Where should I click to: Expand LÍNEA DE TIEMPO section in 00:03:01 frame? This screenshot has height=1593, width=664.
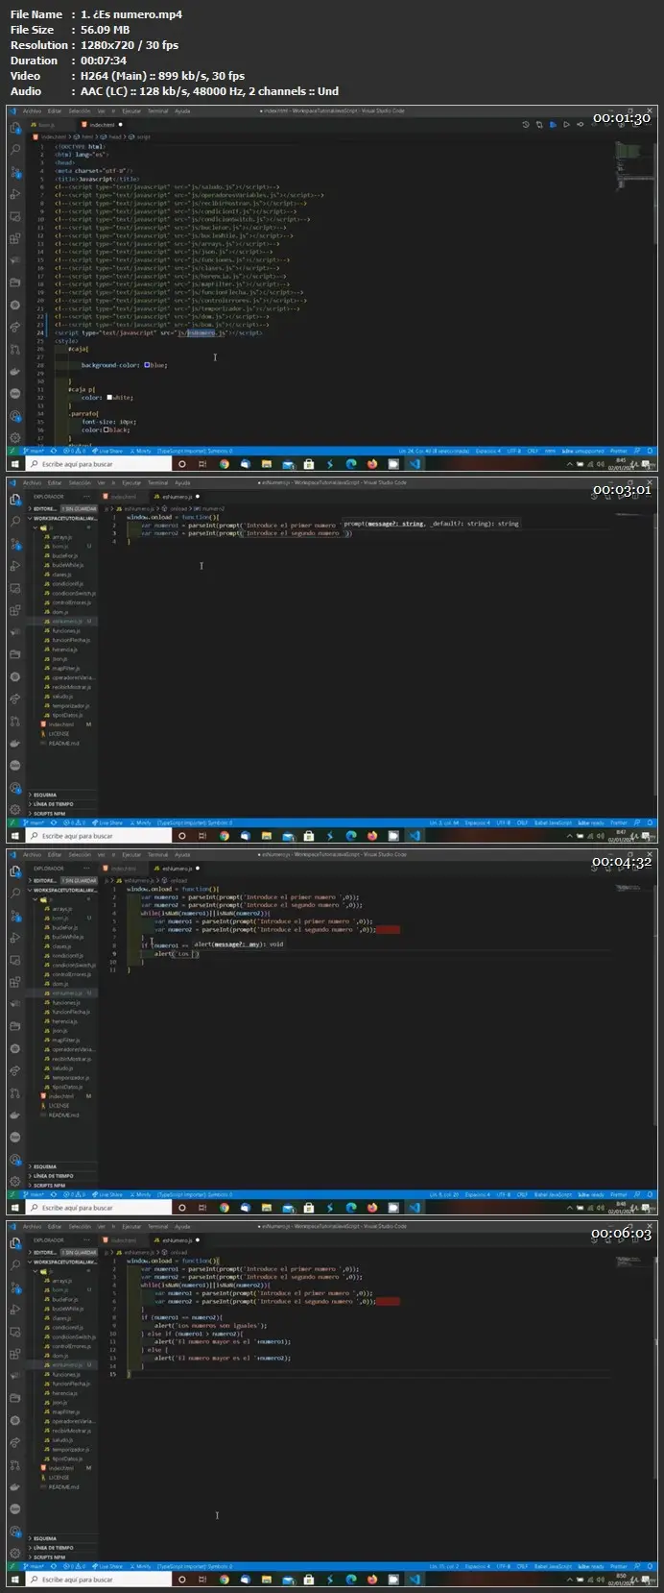[63, 804]
